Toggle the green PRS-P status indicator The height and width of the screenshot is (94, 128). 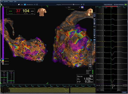(93, 72)
